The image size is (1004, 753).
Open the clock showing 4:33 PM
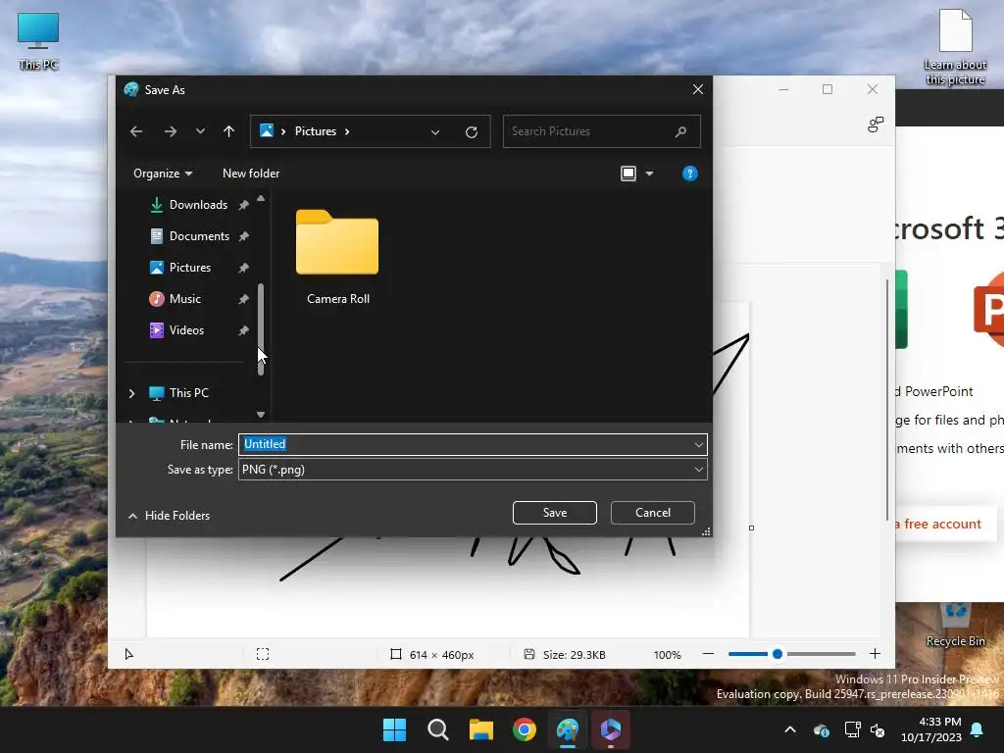[x=931, y=729]
